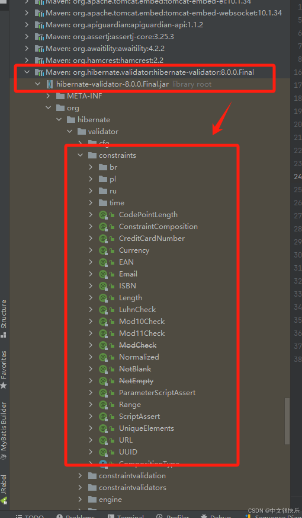Click the CreditCardNumber annotation icon

(x=103, y=239)
